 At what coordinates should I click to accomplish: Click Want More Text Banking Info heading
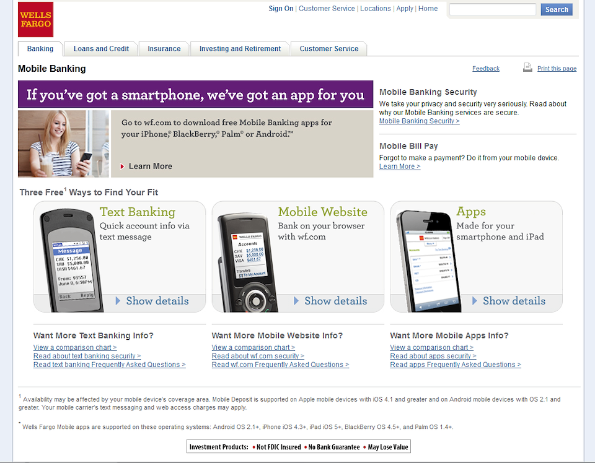[x=94, y=335]
